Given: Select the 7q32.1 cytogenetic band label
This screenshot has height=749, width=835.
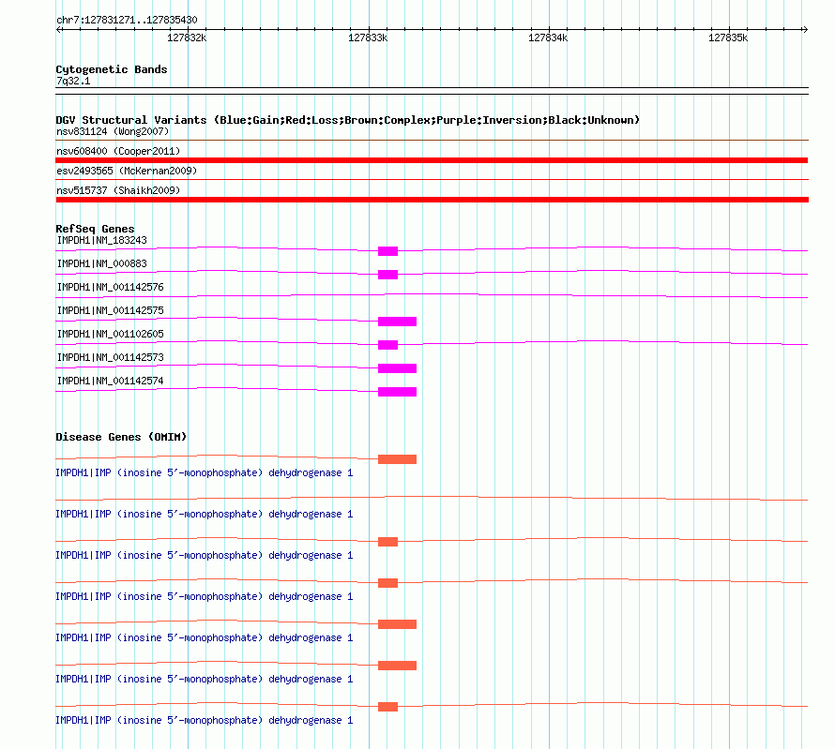Looking at the screenshot, I should click(x=73, y=81).
